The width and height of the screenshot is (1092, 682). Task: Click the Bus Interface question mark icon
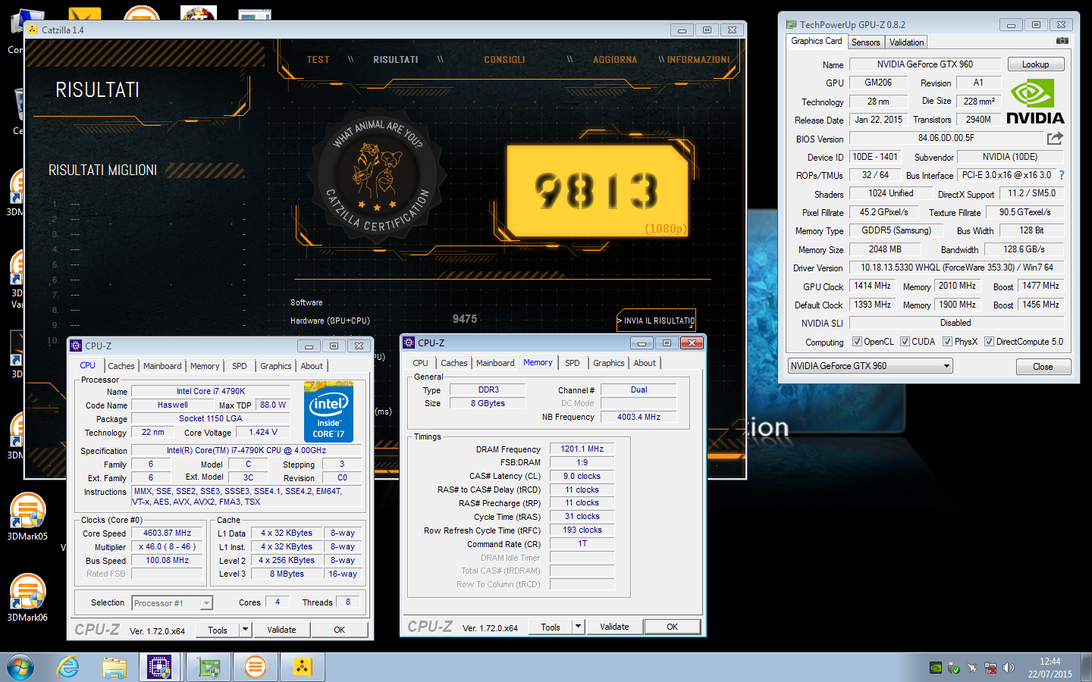click(1062, 175)
